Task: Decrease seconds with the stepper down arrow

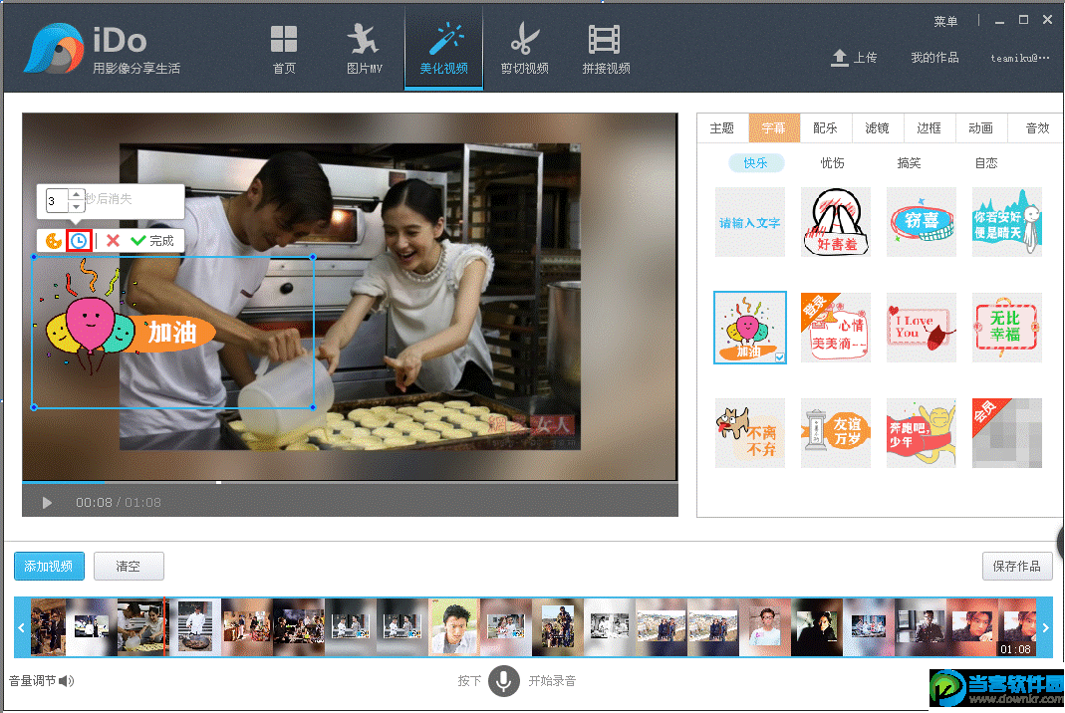Action: click(76, 206)
